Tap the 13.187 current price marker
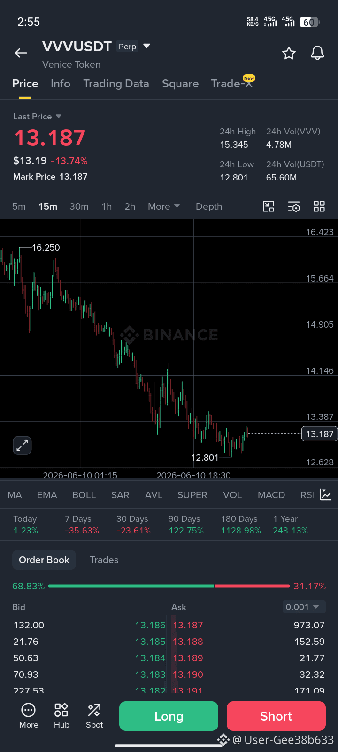Viewport: 338px width, 752px height. coord(319,434)
